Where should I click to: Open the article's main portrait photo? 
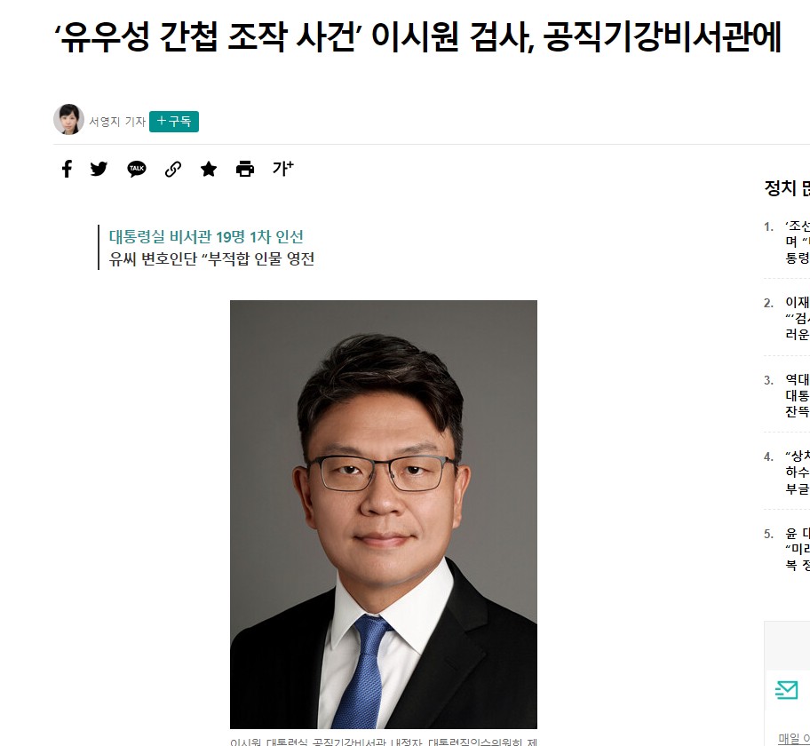[384, 514]
